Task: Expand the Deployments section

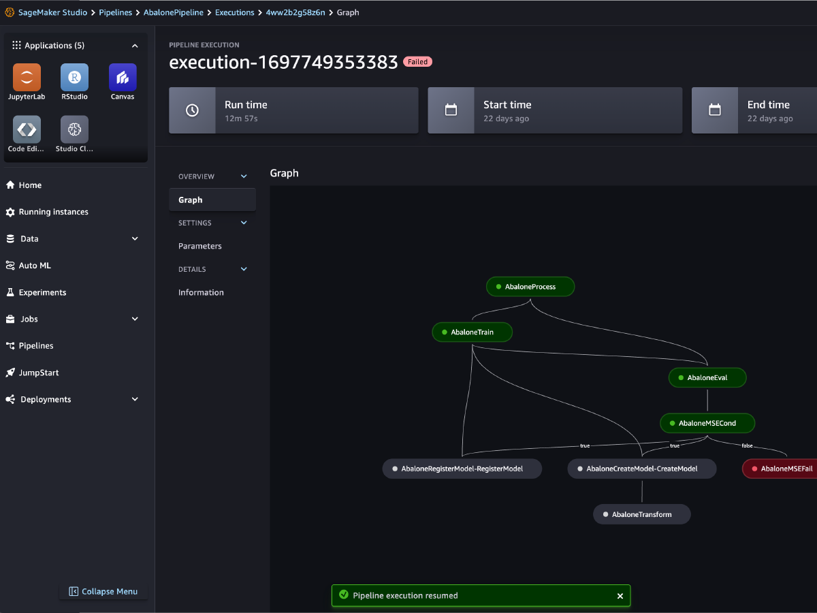Action: click(134, 399)
